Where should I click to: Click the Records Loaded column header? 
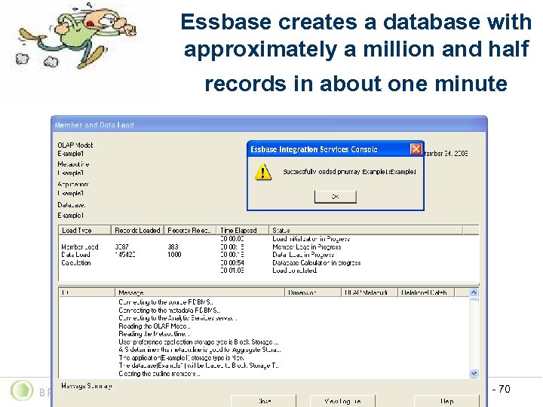pyautogui.click(x=137, y=230)
